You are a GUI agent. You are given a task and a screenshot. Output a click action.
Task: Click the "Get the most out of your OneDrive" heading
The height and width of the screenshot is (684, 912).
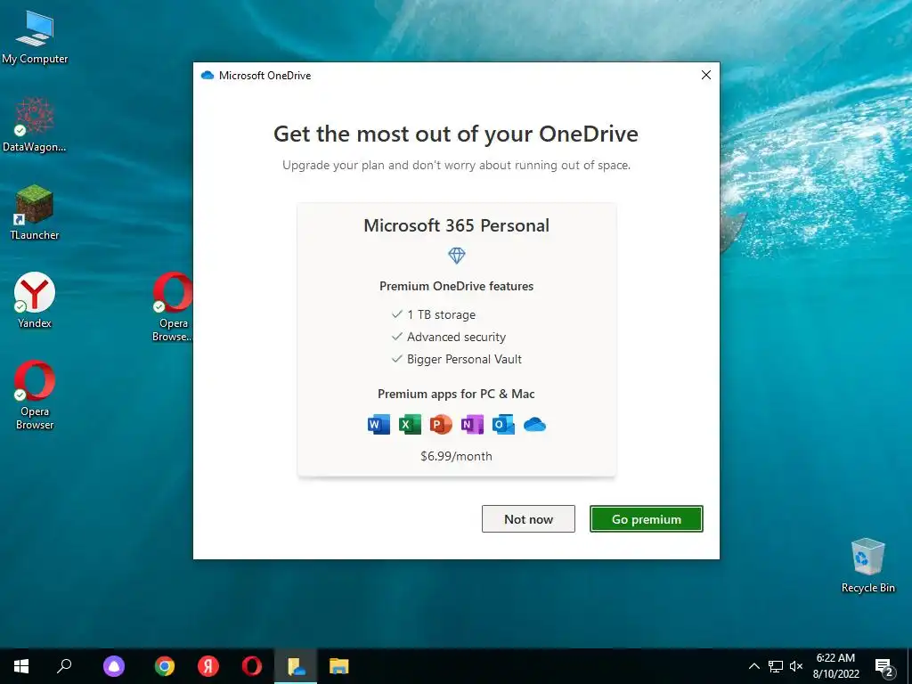456,134
